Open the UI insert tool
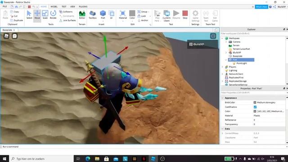The height and width of the screenshot is (162, 288). click(x=111, y=15)
